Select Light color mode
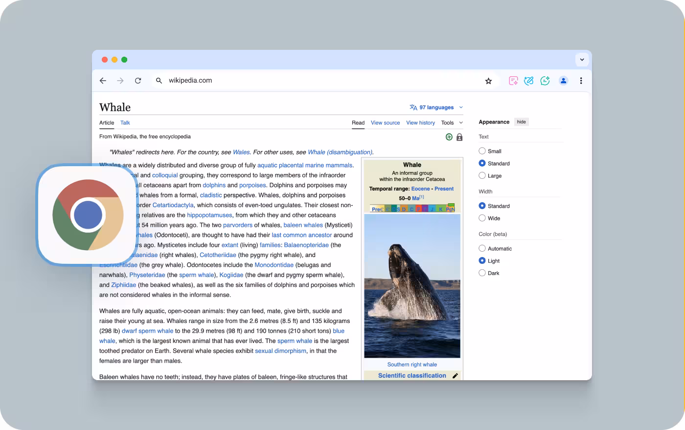Image resolution: width=685 pixels, height=430 pixels. (x=482, y=260)
